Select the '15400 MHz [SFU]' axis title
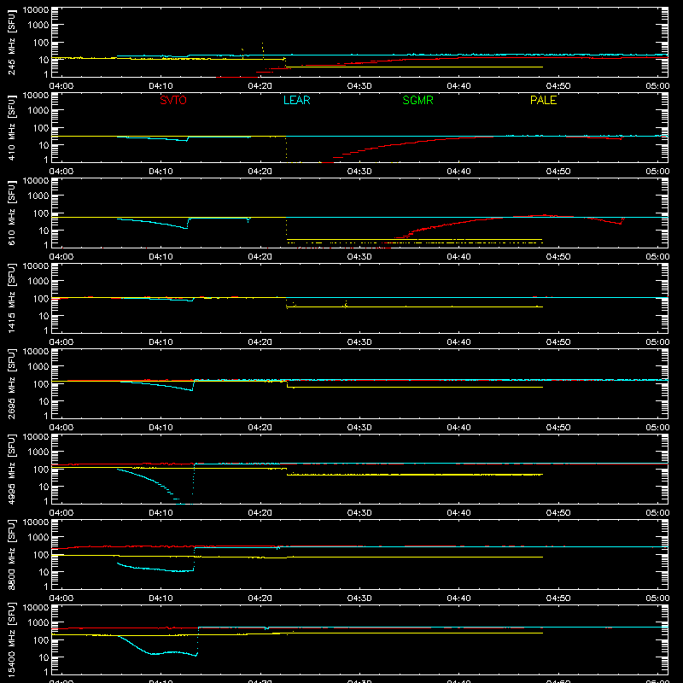 click(x=11, y=639)
